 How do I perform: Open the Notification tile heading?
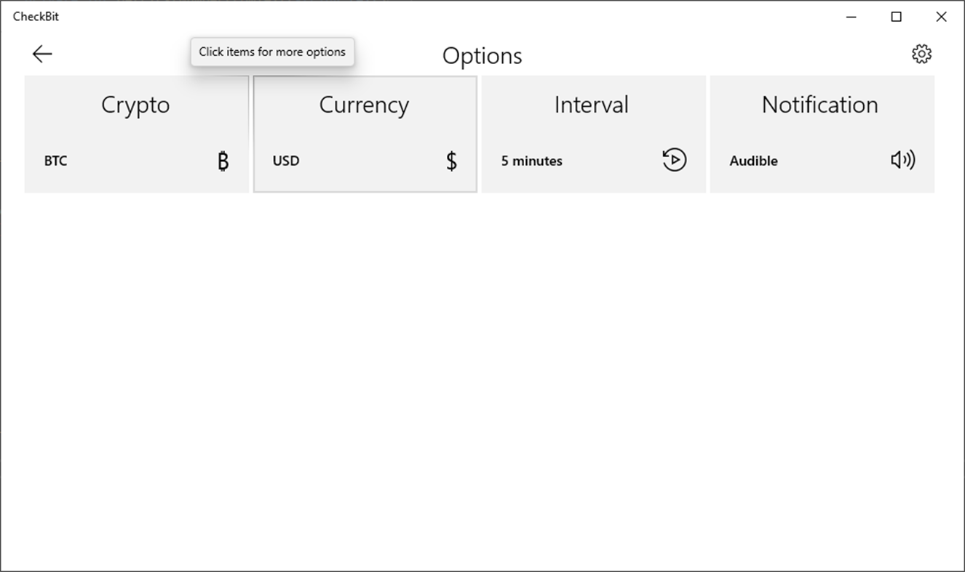pyautogui.click(x=819, y=105)
